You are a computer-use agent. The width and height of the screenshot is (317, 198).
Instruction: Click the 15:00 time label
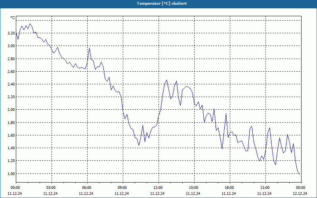tap(194, 188)
